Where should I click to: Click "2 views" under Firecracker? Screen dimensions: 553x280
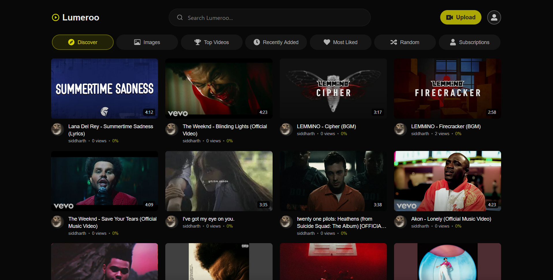(x=442, y=134)
